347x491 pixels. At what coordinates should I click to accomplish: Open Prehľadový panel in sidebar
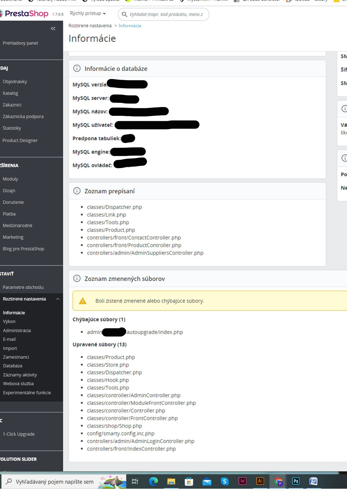pyautogui.click(x=20, y=43)
